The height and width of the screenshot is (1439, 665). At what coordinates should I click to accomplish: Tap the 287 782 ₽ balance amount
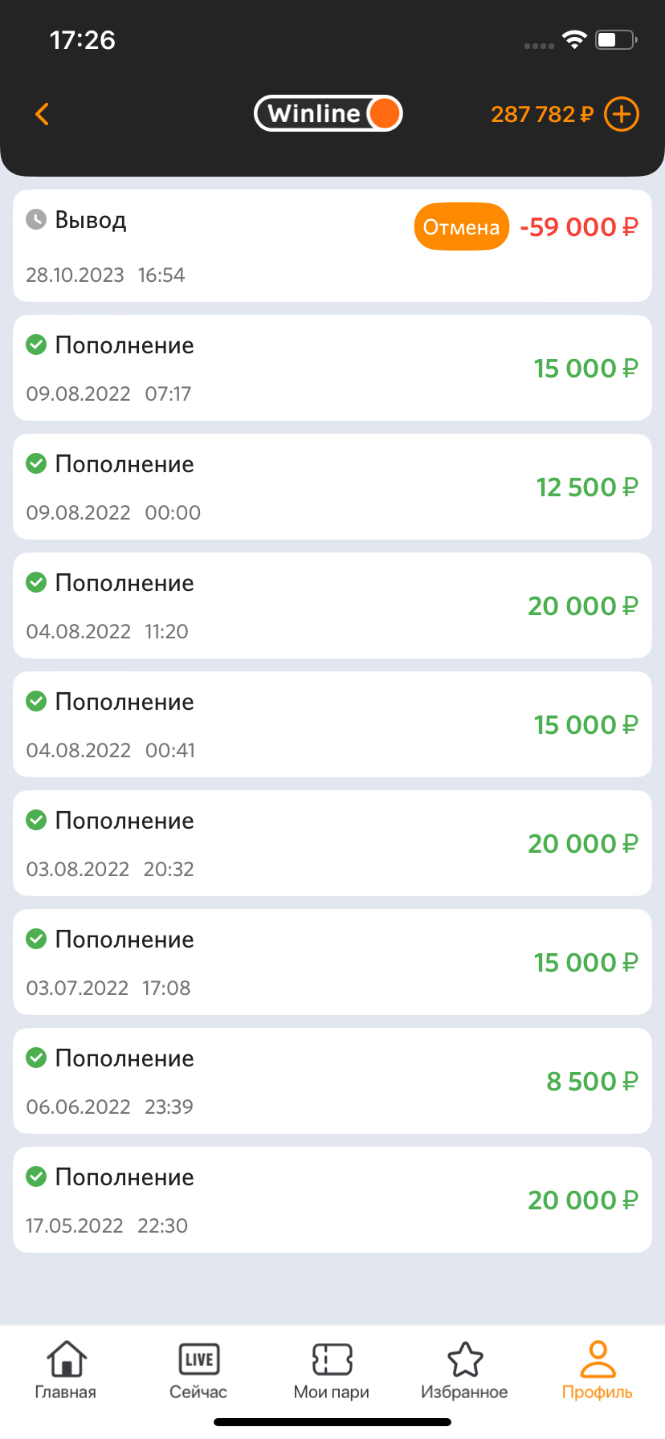[541, 114]
